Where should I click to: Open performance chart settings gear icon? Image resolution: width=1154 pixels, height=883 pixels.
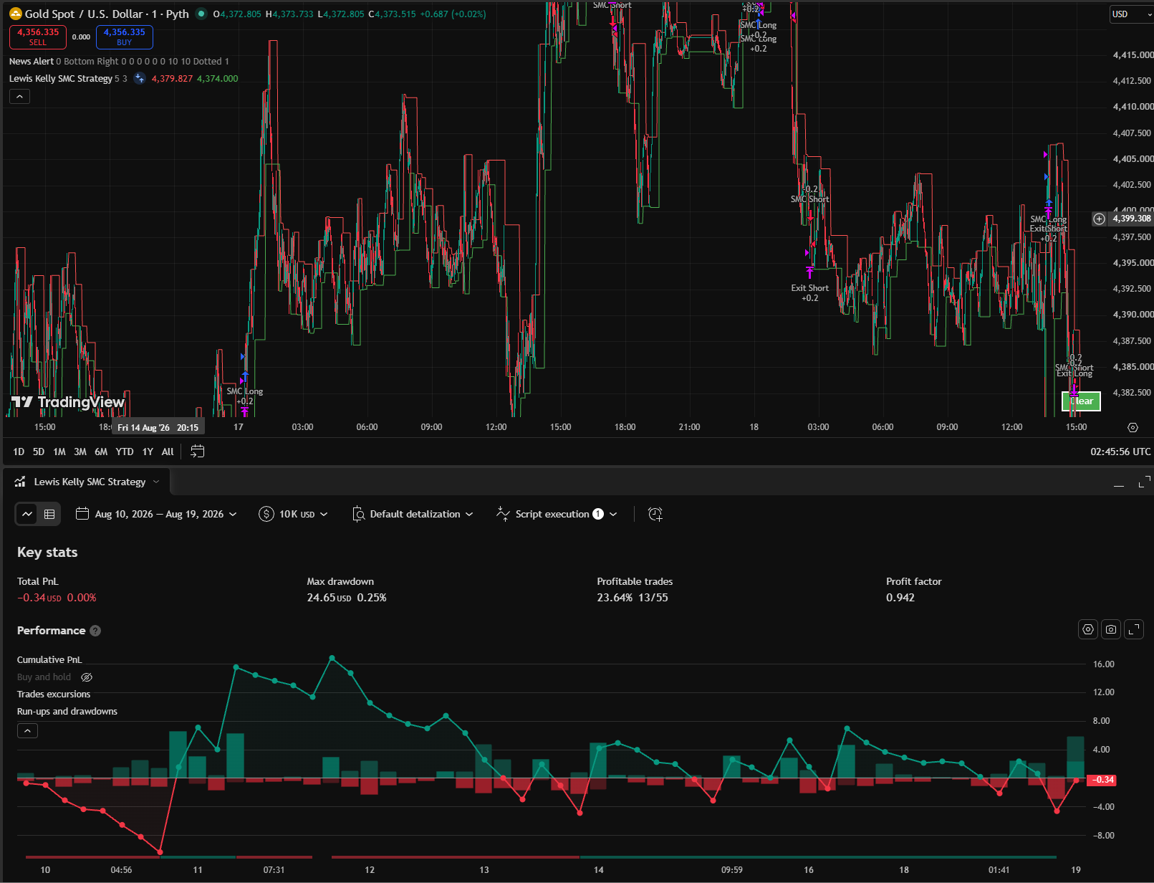[x=1088, y=629]
